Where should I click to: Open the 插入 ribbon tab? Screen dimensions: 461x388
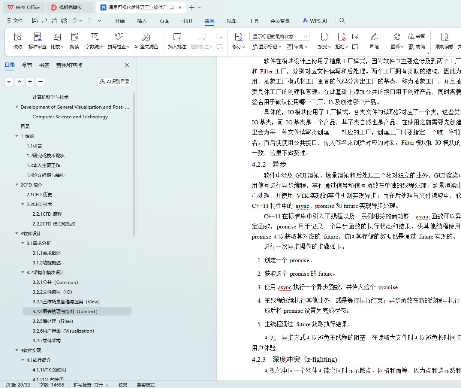(x=142, y=21)
